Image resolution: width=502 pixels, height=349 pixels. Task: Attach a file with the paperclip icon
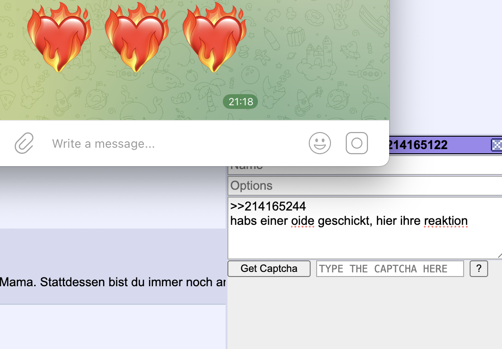point(24,143)
